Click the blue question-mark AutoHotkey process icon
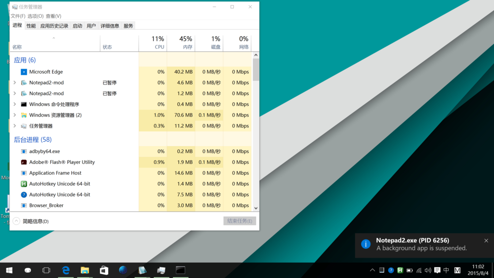The height and width of the screenshot is (278, 494). [x=24, y=195]
